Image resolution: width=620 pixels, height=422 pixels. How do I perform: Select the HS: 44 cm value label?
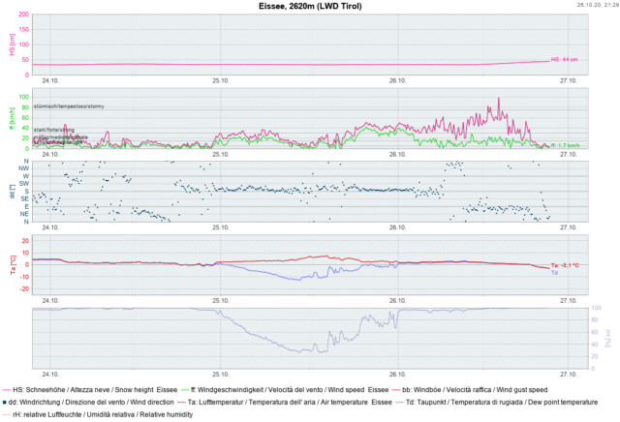564,60
